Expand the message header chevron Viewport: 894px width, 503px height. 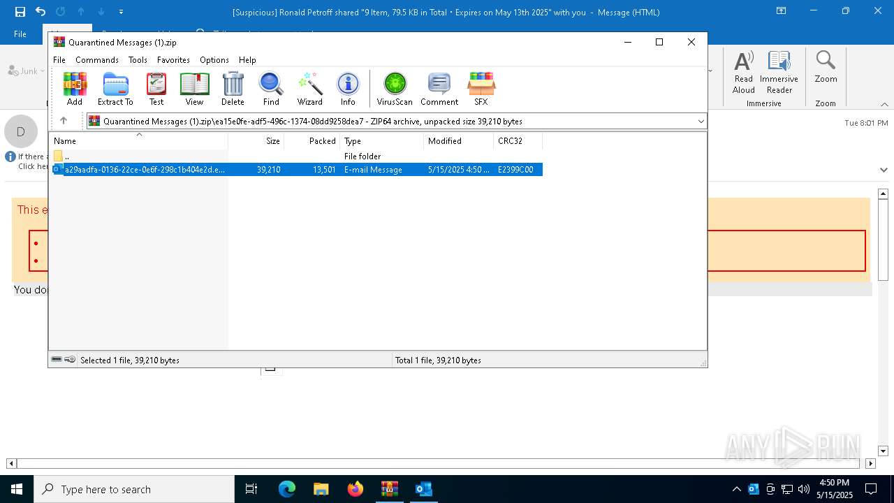click(884, 170)
